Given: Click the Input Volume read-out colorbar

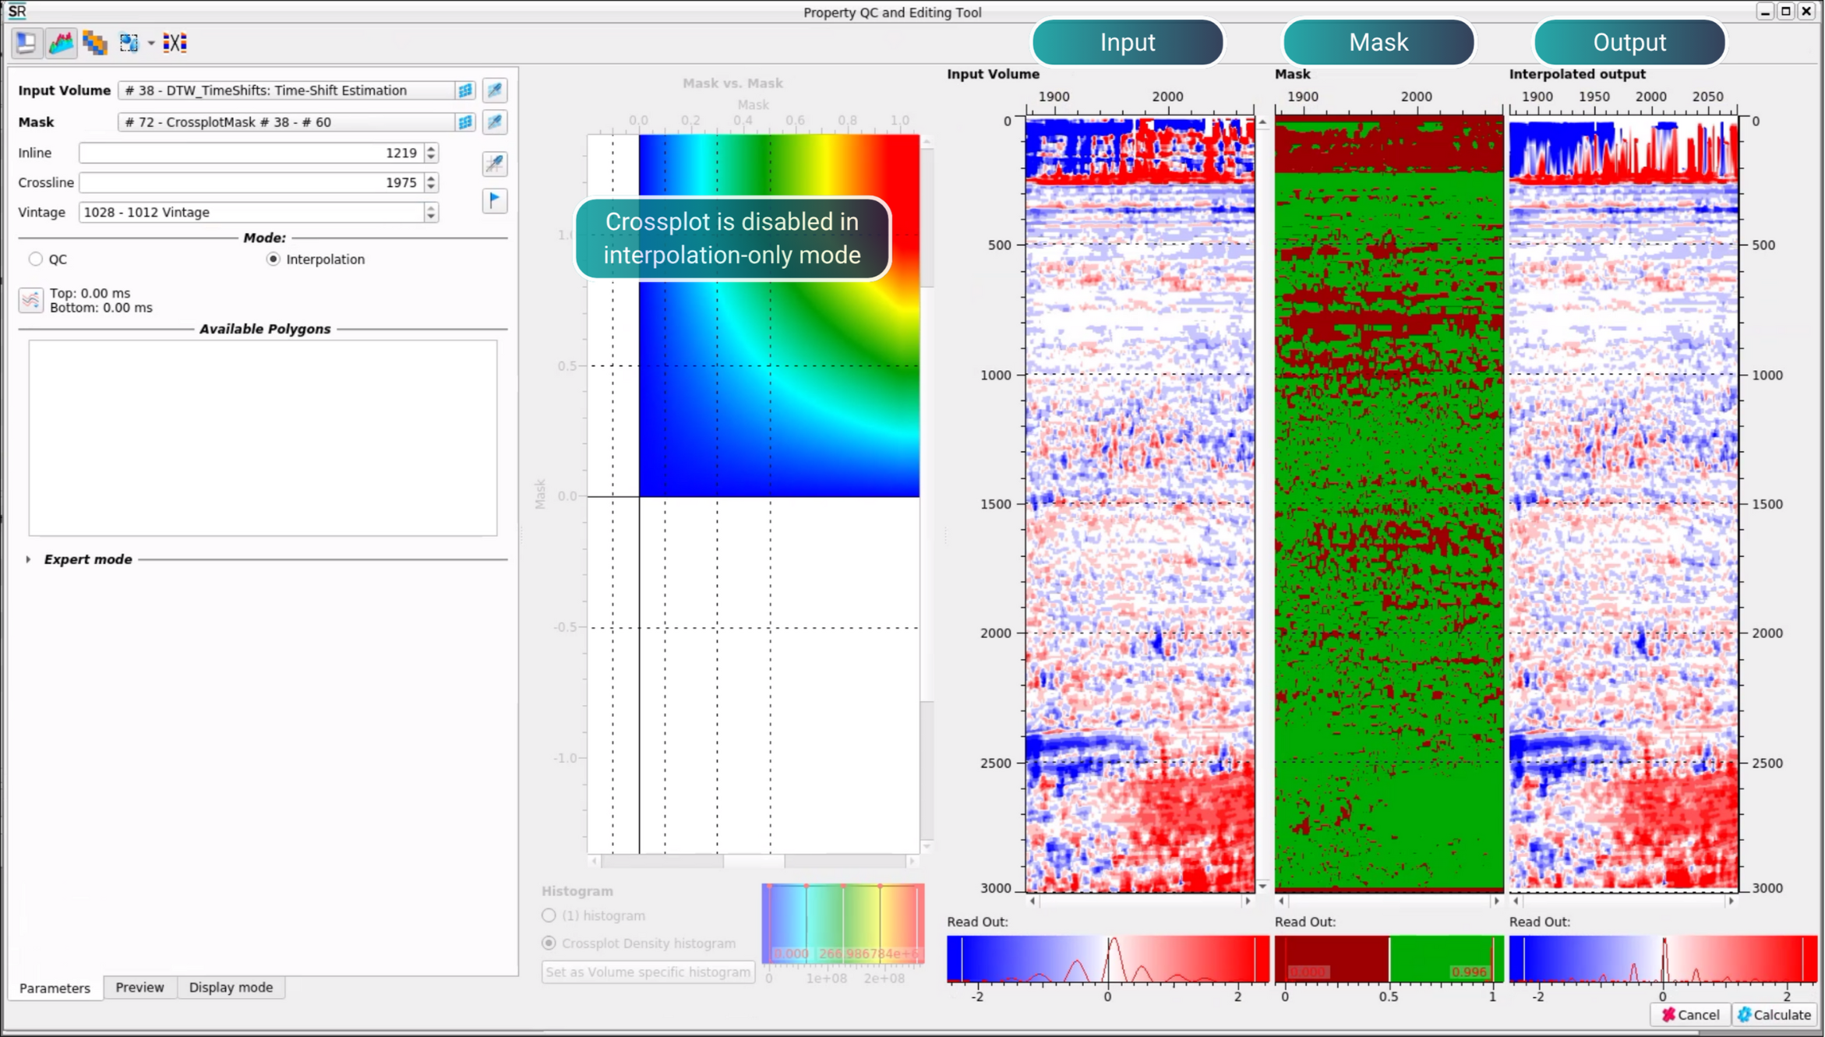Looking at the screenshot, I should click(x=1107, y=958).
